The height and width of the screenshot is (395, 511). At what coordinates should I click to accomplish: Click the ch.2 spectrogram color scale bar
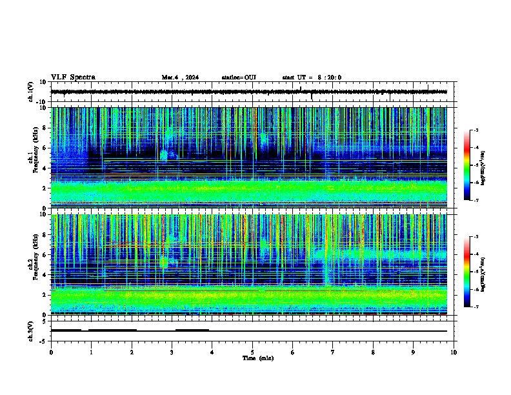coord(467,272)
